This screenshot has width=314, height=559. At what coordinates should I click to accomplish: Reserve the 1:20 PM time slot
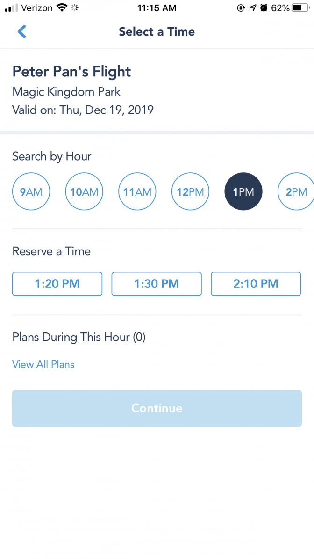(57, 284)
